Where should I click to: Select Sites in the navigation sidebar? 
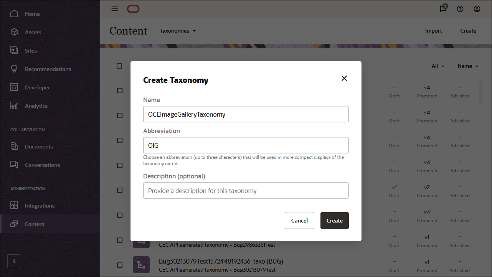pyautogui.click(x=30, y=50)
